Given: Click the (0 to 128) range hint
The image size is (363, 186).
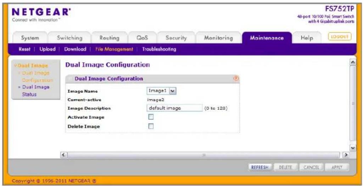Looking at the screenshot, I should (x=216, y=108).
